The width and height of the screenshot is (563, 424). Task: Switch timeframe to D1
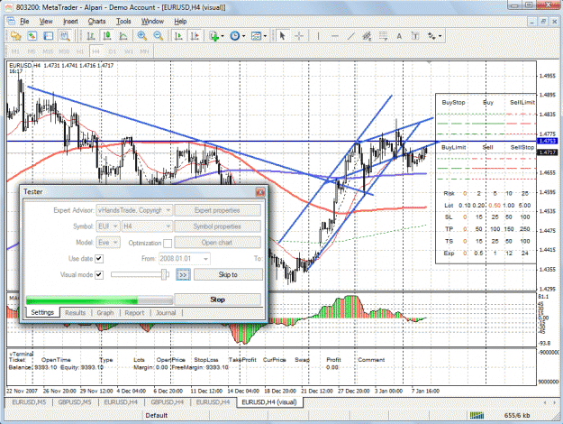coord(113,51)
